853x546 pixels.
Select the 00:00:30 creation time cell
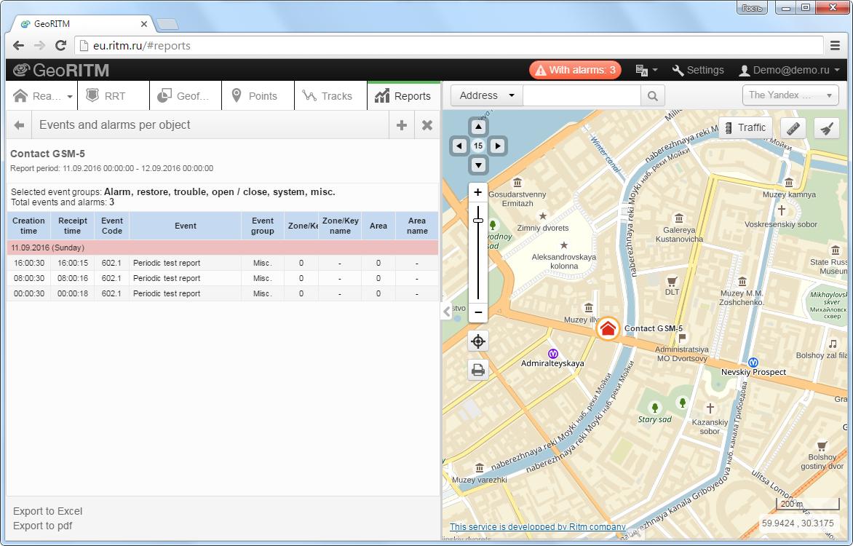[x=29, y=293]
